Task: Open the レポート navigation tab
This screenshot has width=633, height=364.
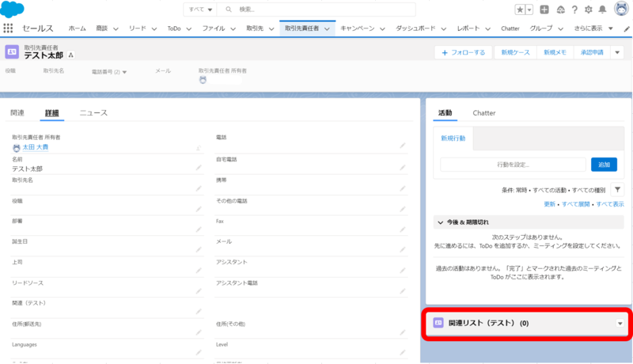Action: tap(468, 28)
